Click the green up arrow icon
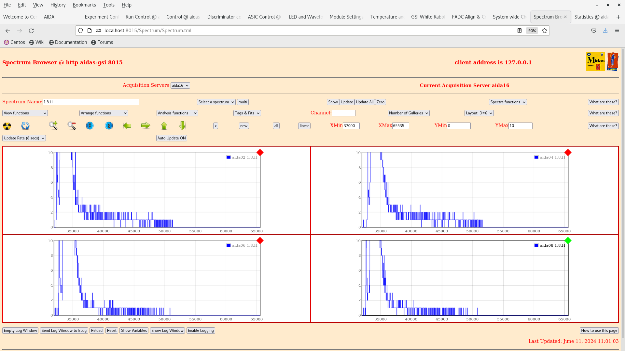 click(x=164, y=125)
